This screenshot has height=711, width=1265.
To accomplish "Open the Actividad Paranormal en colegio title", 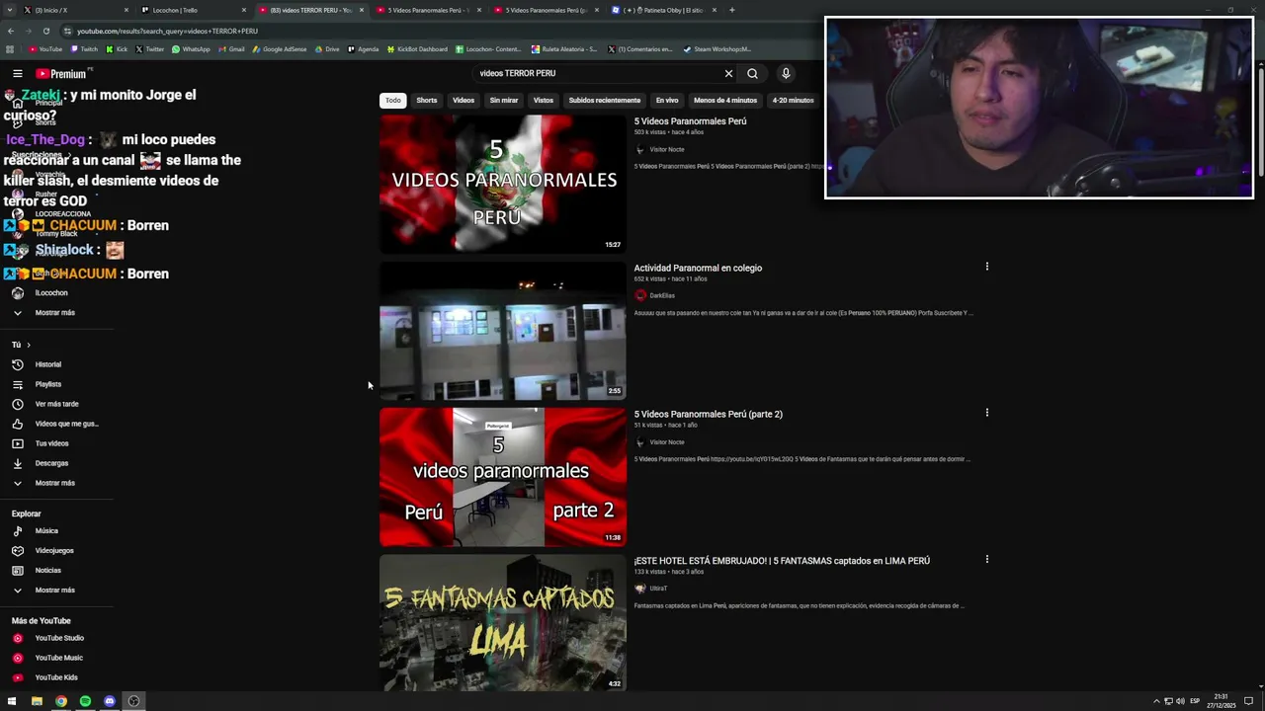I will (x=698, y=268).
